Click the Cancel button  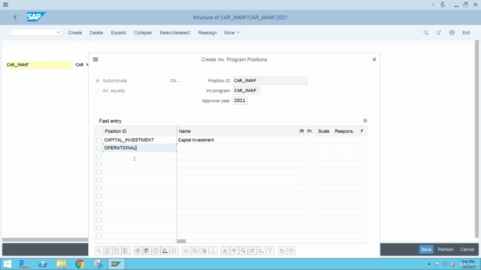coord(467,250)
